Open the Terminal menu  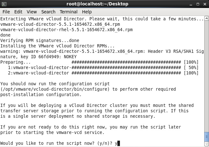pos(68,12)
